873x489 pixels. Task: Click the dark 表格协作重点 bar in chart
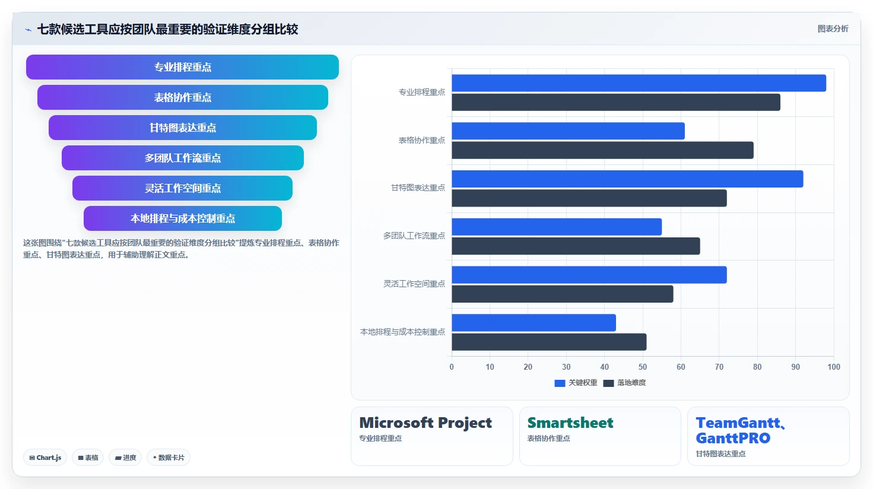(602, 150)
